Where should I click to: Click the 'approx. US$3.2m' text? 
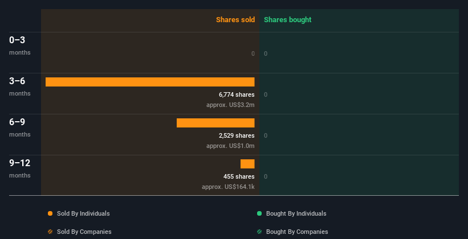click(230, 105)
